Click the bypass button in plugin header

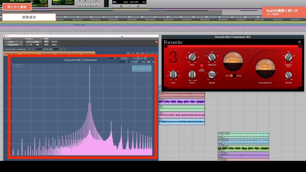coord(54,42)
